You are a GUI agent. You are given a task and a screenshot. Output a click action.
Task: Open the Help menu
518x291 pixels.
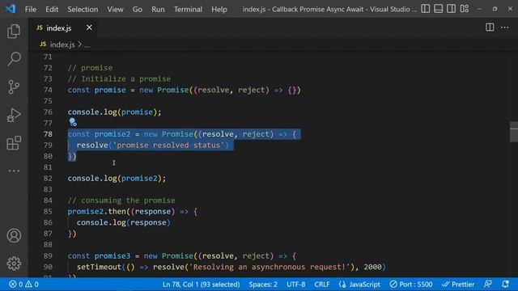pyautogui.click(x=219, y=9)
